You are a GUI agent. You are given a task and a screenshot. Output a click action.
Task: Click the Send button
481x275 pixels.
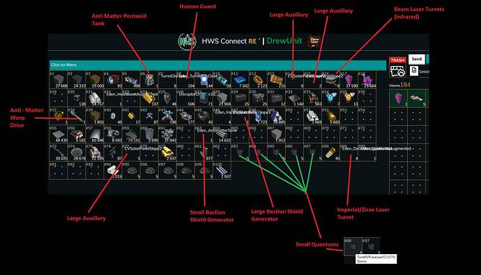(x=416, y=58)
